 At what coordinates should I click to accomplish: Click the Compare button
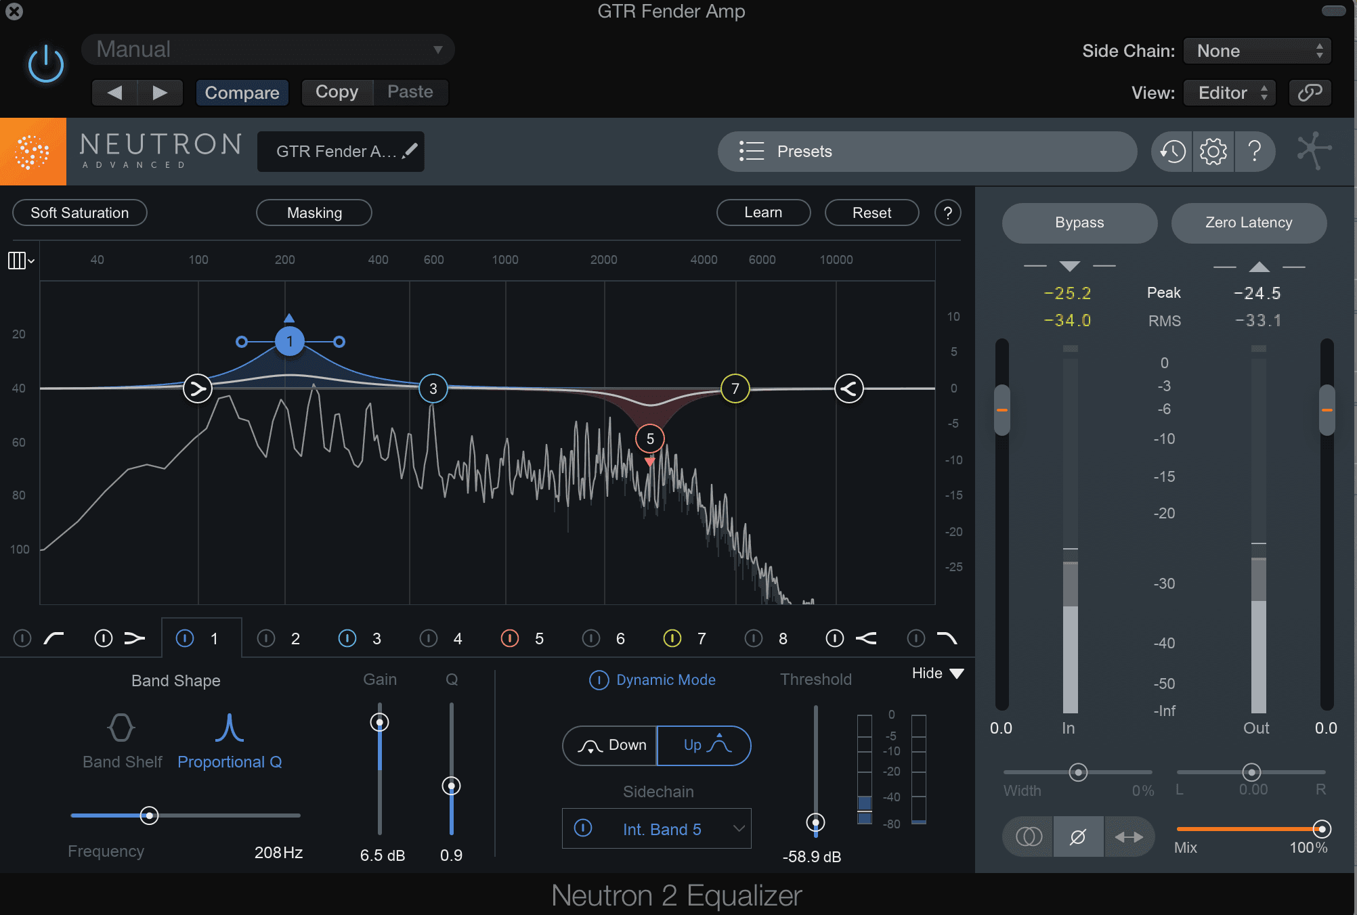pyautogui.click(x=242, y=92)
